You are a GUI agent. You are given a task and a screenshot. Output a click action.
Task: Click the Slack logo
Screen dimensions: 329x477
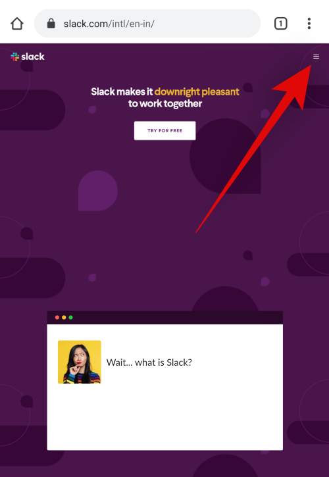pyautogui.click(x=28, y=57)
